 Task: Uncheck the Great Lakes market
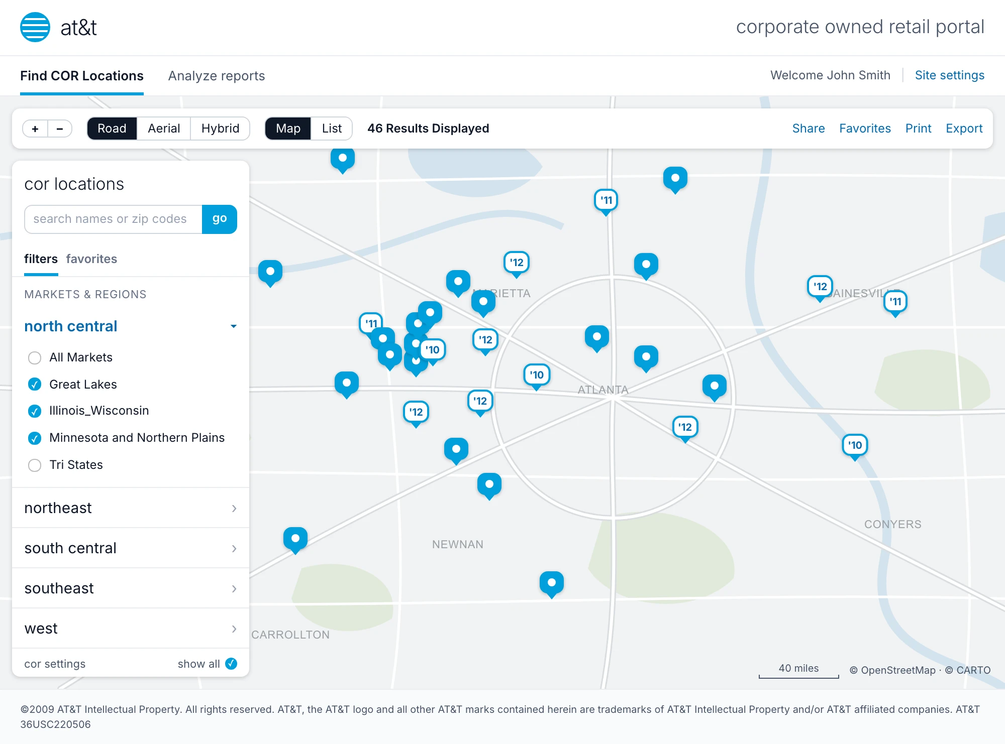pyautogui.click(x=35, y=385)
